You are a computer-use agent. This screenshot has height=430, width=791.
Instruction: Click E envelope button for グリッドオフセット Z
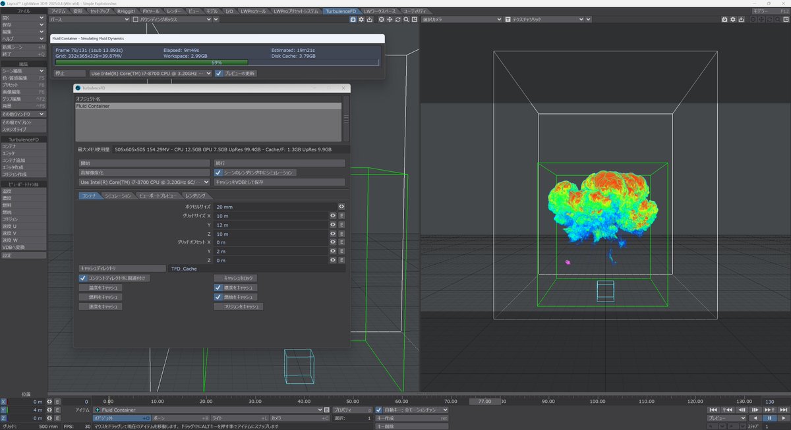341,260
